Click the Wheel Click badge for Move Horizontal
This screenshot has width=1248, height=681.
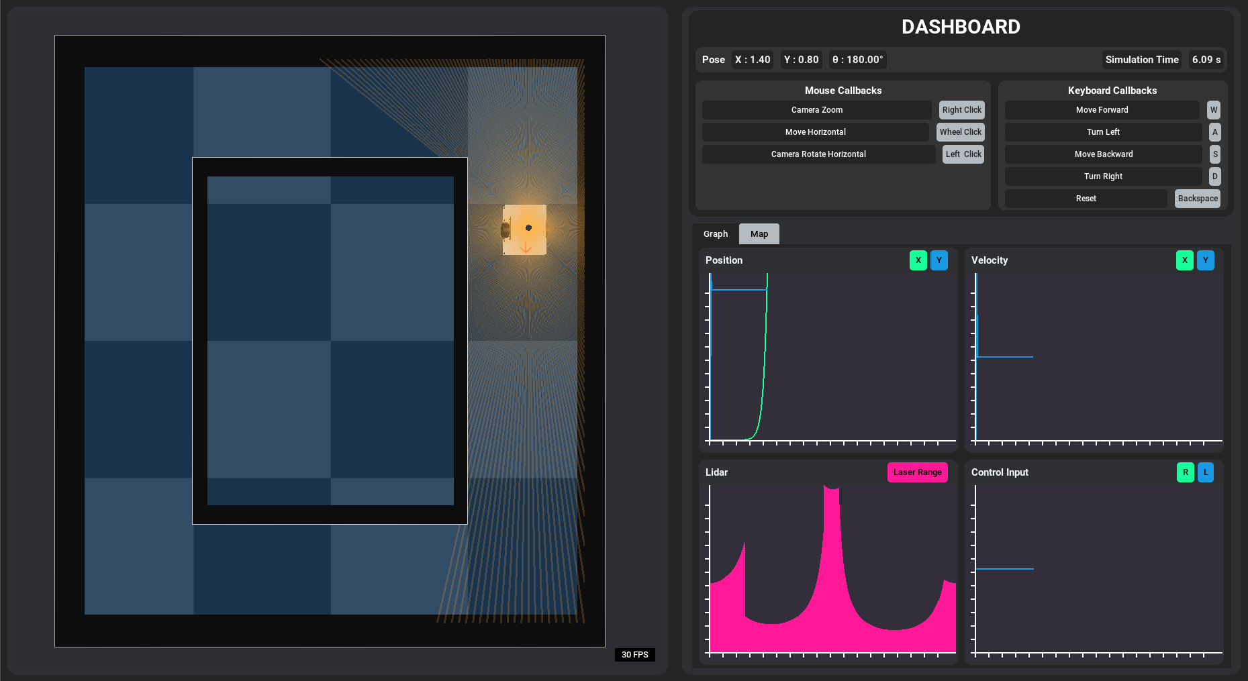click(x=960, y=132)
